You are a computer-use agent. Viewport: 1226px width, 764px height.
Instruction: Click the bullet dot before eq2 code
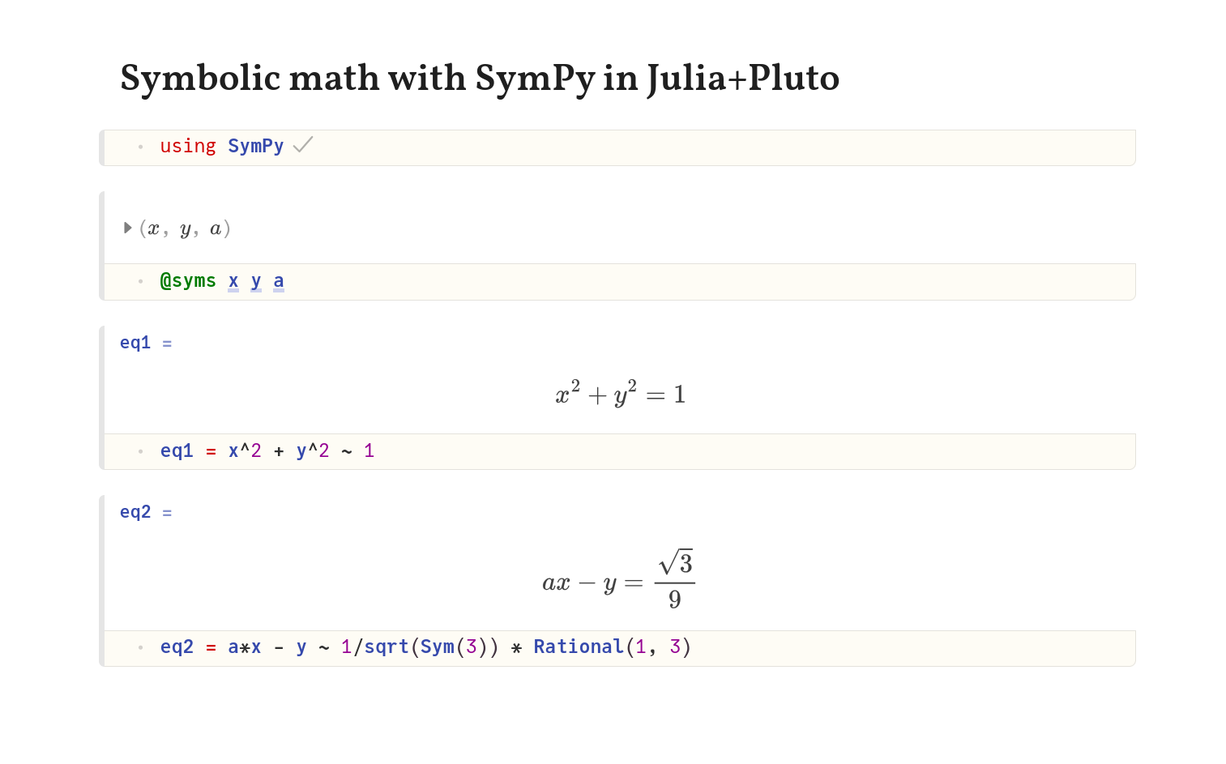[x=140, y=647]
